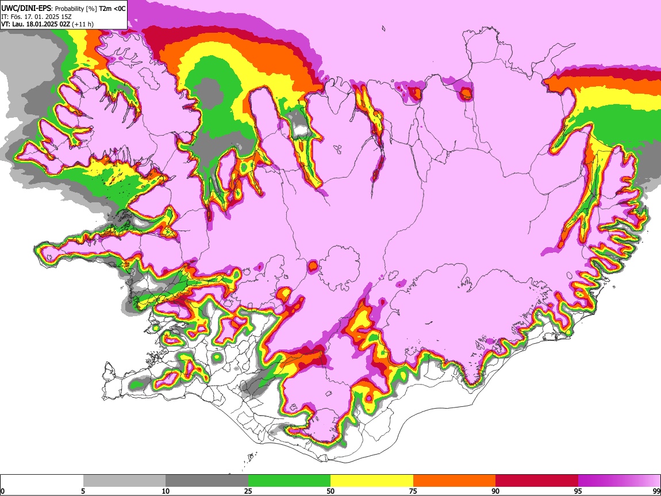Click the purple 95–99% legend swatch
Image resolution: width=661 pixels, height=496 pixels.
click(619, 480)
